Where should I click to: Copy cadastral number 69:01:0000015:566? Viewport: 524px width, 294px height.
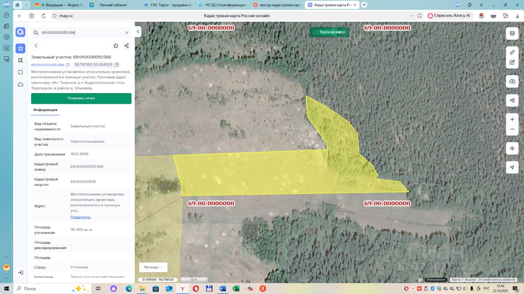68,65
